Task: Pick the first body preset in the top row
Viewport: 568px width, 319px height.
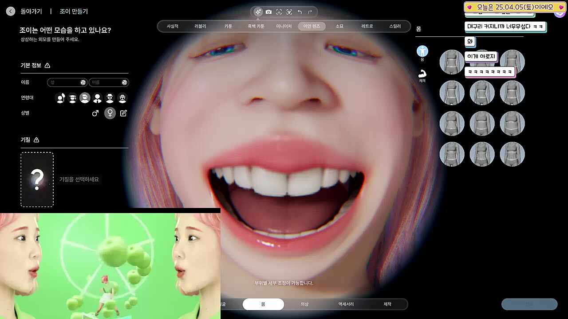Action: coord(452,62)
